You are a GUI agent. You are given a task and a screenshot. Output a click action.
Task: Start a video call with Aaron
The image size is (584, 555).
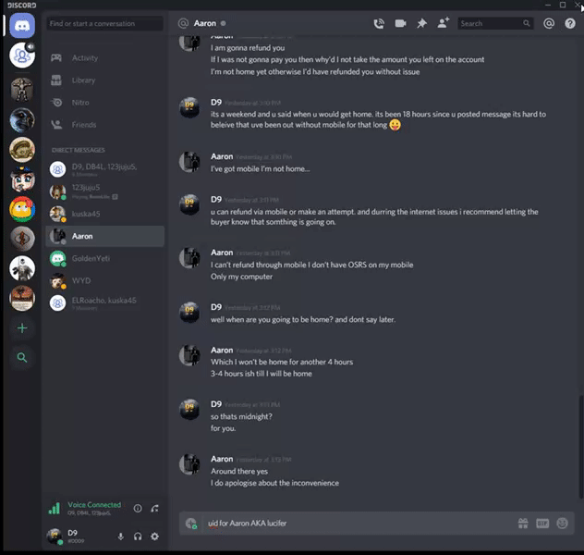400,23
